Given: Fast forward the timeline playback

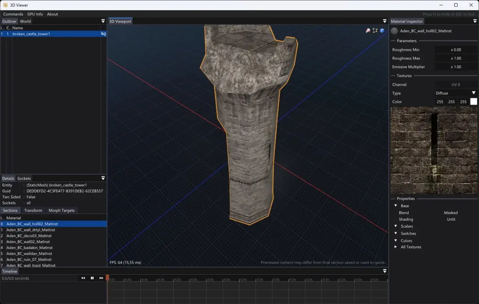Looking at the screenshot, I should tap(101, 278).
